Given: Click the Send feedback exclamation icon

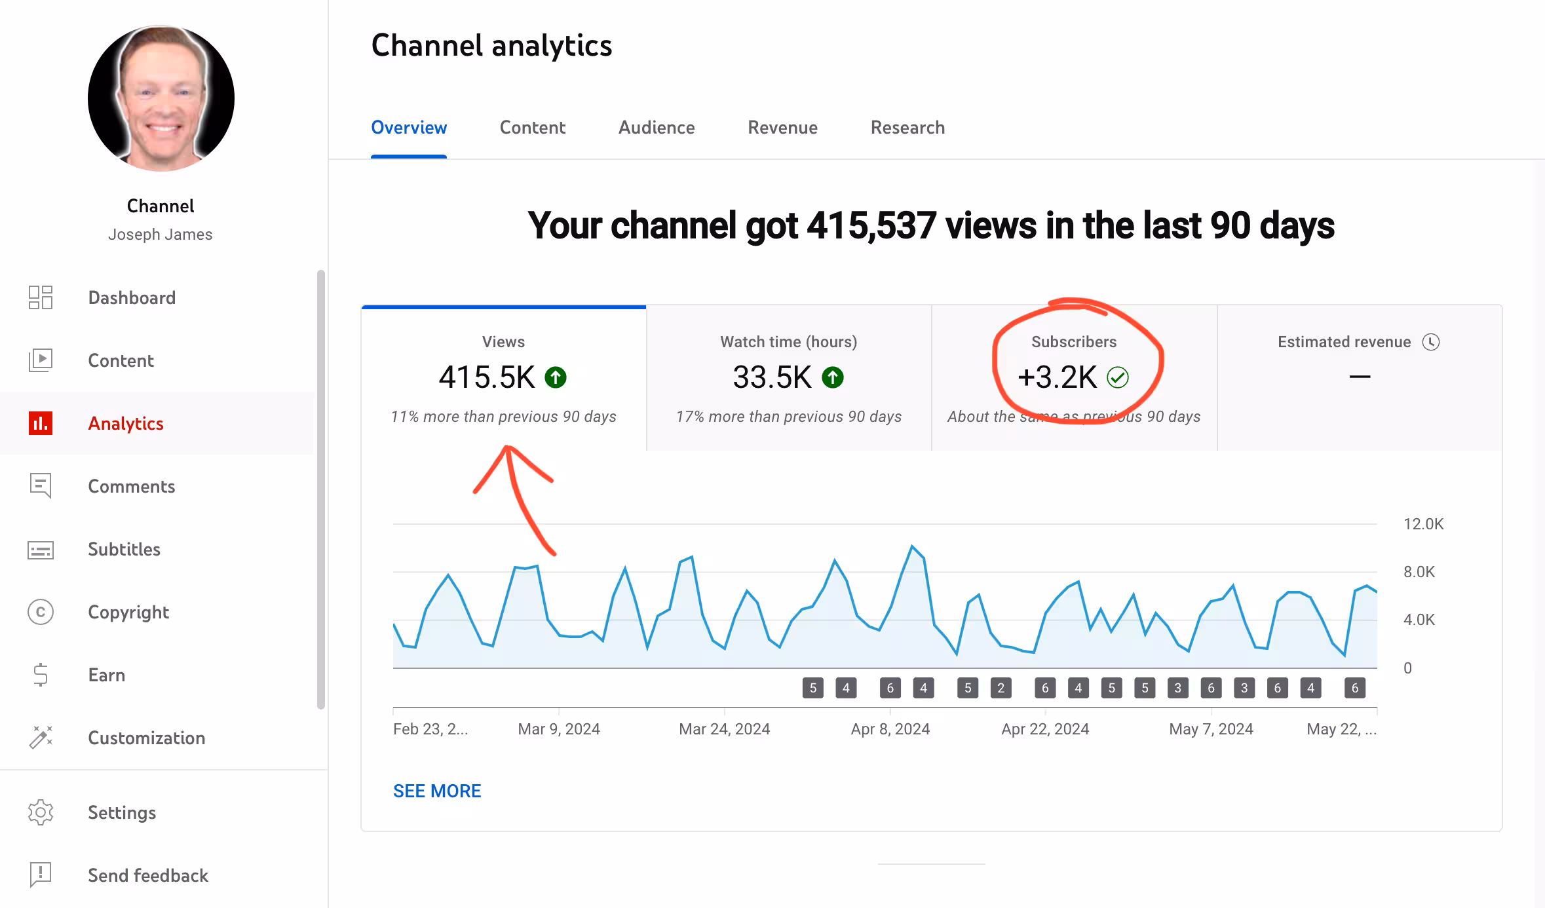Looking at the screenshot, I should point(41,875).
